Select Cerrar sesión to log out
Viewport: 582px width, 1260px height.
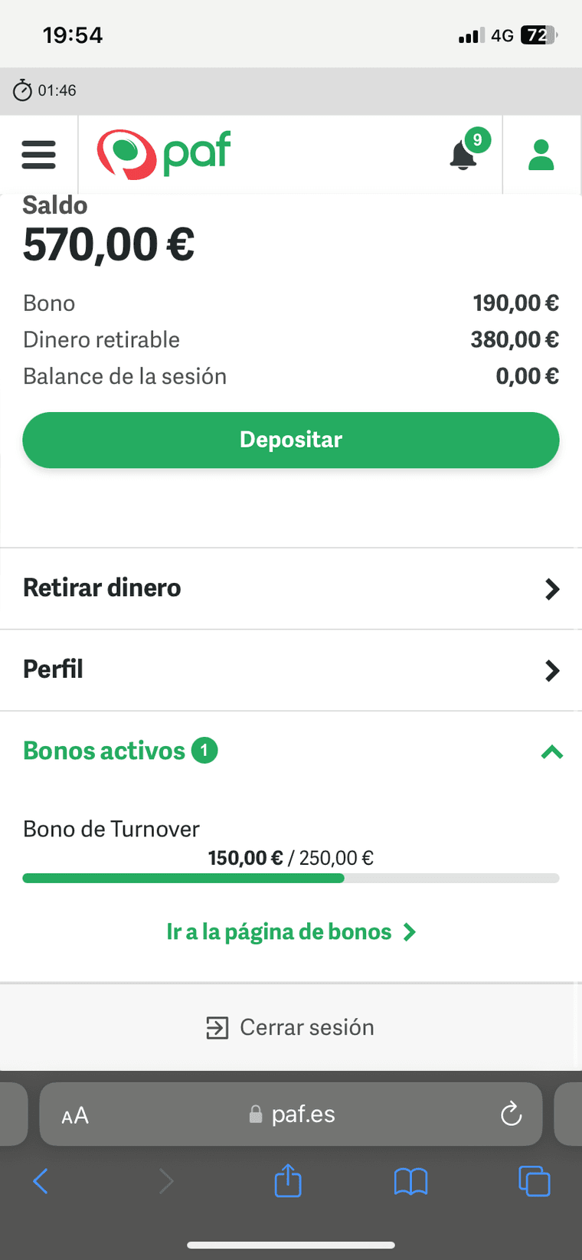click(290, 1027)
